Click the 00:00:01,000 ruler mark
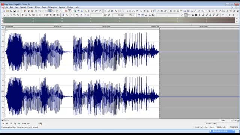The image size is (240, 135). coord(106,27)
